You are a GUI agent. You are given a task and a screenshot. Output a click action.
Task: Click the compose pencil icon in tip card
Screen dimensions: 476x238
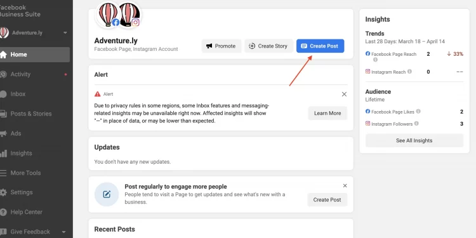click(x=107, y=194)
